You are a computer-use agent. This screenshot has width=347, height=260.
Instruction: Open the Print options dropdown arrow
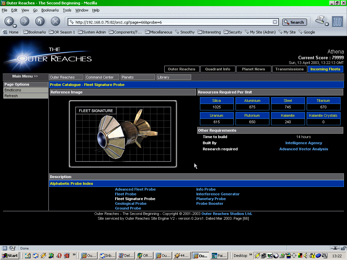coord(327,24)
